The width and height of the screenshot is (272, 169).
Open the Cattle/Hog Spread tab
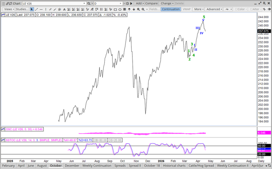[x=201, y=166]
